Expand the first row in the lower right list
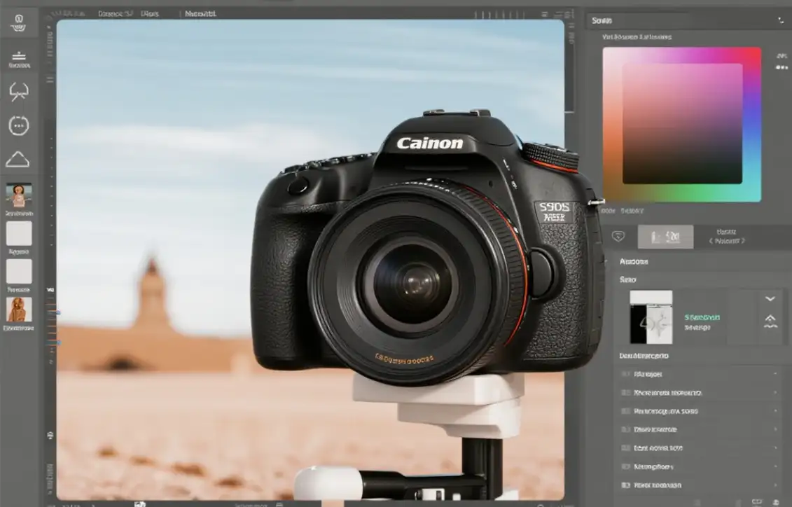792x507 pixels. pos(700,374)
